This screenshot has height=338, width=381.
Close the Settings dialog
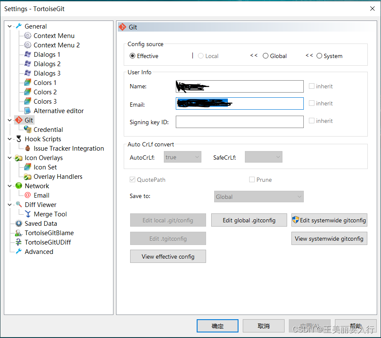(372, 9)
